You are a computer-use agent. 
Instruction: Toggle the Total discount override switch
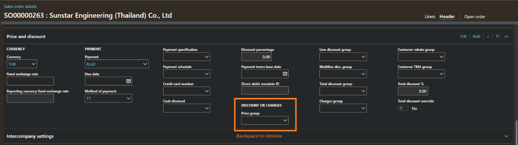(403, 108)
